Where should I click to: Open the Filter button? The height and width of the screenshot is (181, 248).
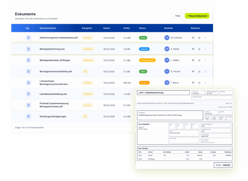pyautogui.click(x=178, y=16)
